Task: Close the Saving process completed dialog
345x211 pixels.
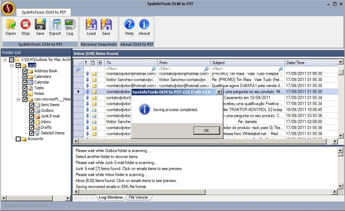Action: tap(219, 92)
